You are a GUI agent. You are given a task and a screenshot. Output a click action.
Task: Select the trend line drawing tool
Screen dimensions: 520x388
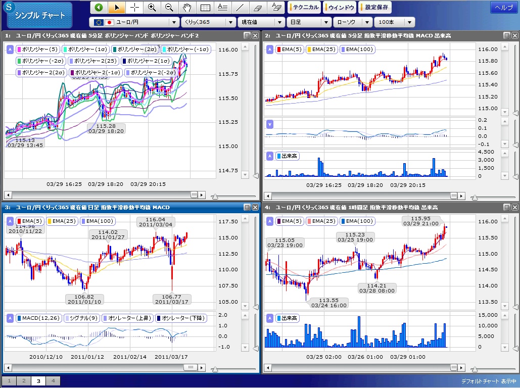tap(240, 8)
